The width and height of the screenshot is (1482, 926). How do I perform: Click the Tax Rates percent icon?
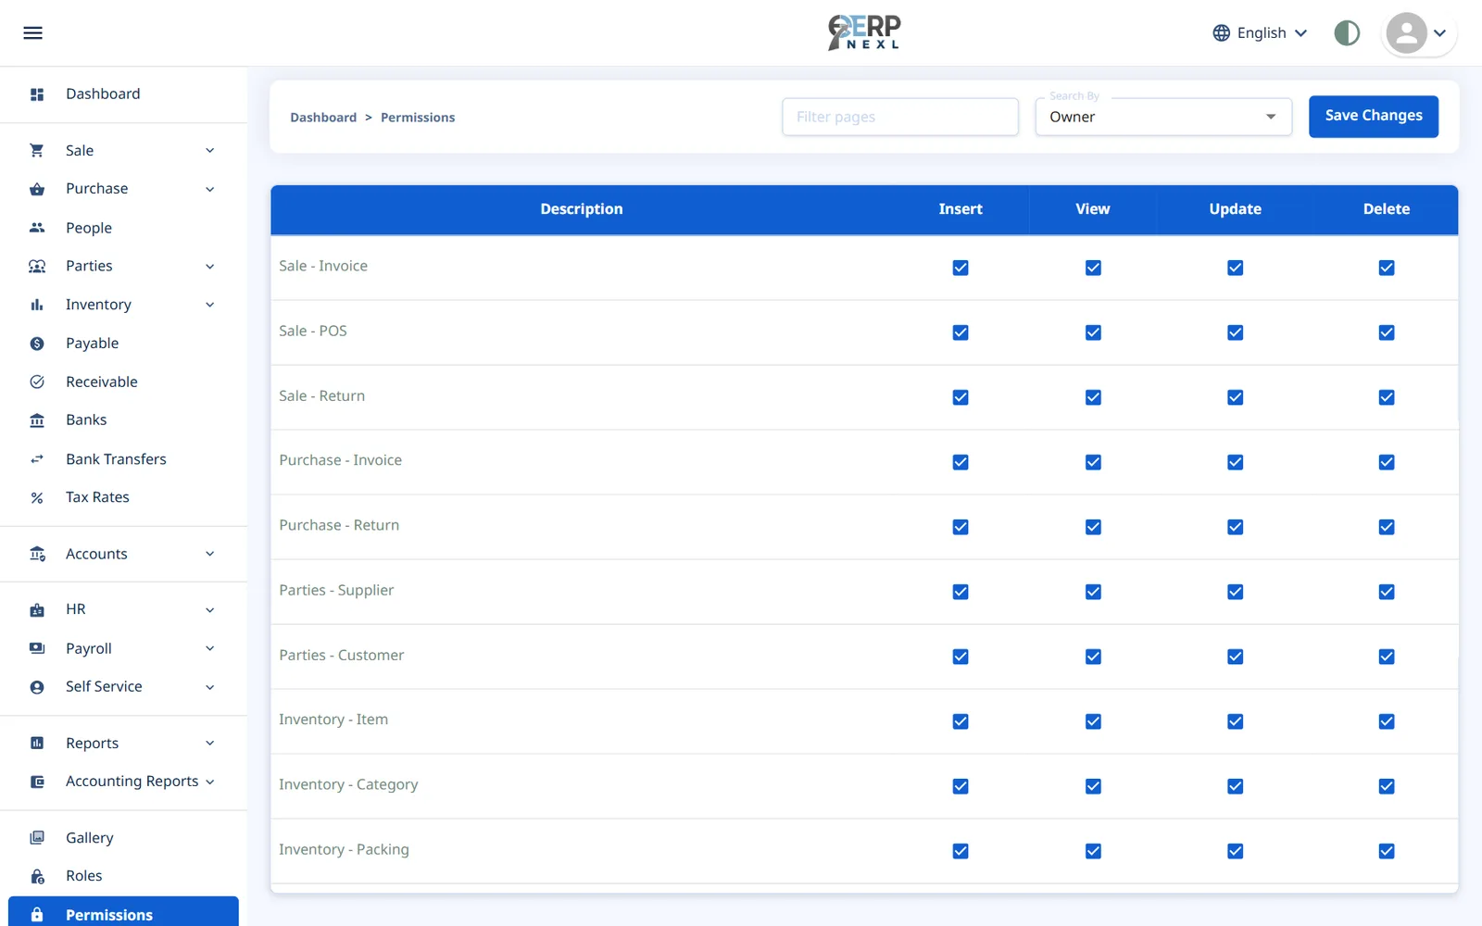coord(37,498)
